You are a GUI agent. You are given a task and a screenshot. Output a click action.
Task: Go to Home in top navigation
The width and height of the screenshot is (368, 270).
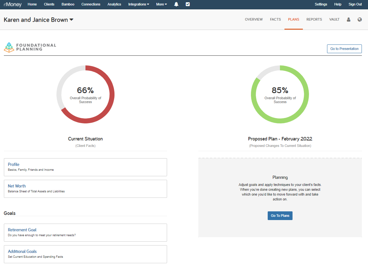(32, 4)
